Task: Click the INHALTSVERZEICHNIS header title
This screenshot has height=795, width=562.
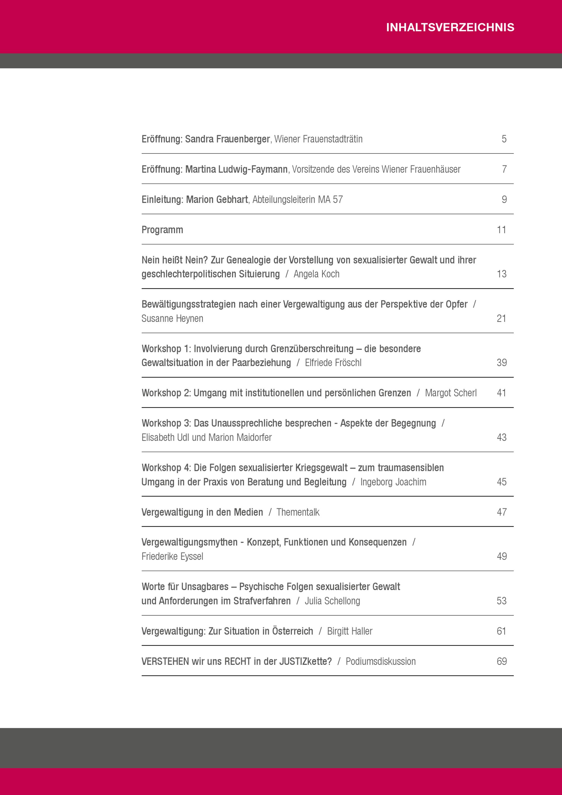Action: click(x=450, y=27)
